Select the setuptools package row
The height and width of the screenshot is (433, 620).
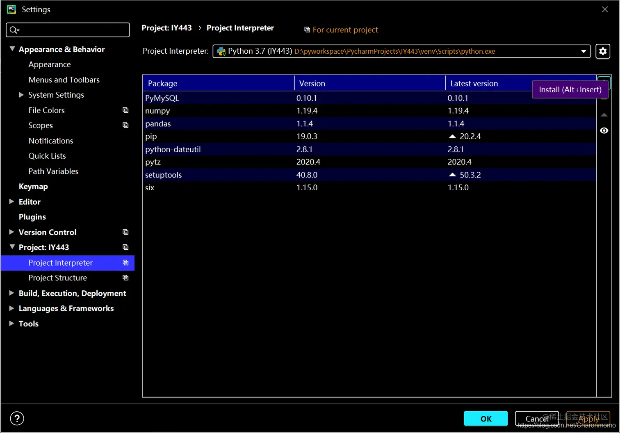click(x=369, y=175)
